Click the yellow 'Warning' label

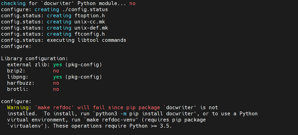point(18,108)
